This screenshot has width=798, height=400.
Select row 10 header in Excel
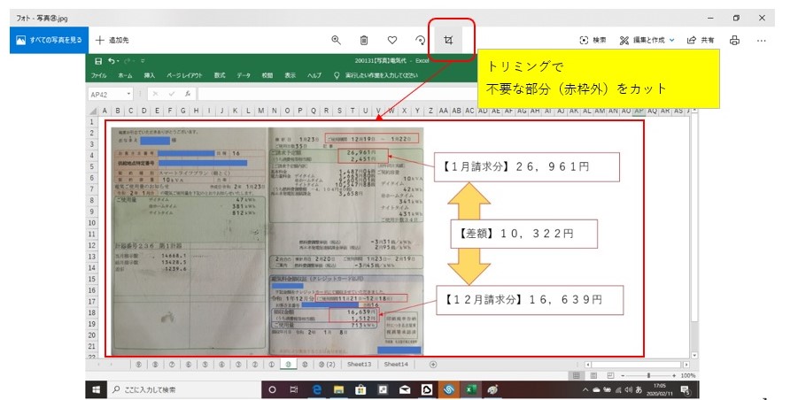point(92,223)
